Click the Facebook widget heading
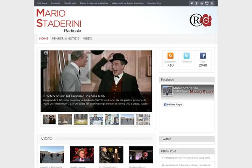Viewport: 252px width, 168px height. click(168, 79)
